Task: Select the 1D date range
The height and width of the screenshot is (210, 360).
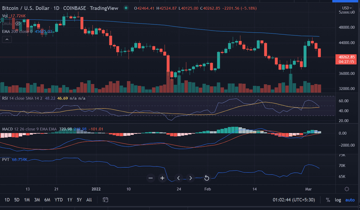Action: pos(7,200)
